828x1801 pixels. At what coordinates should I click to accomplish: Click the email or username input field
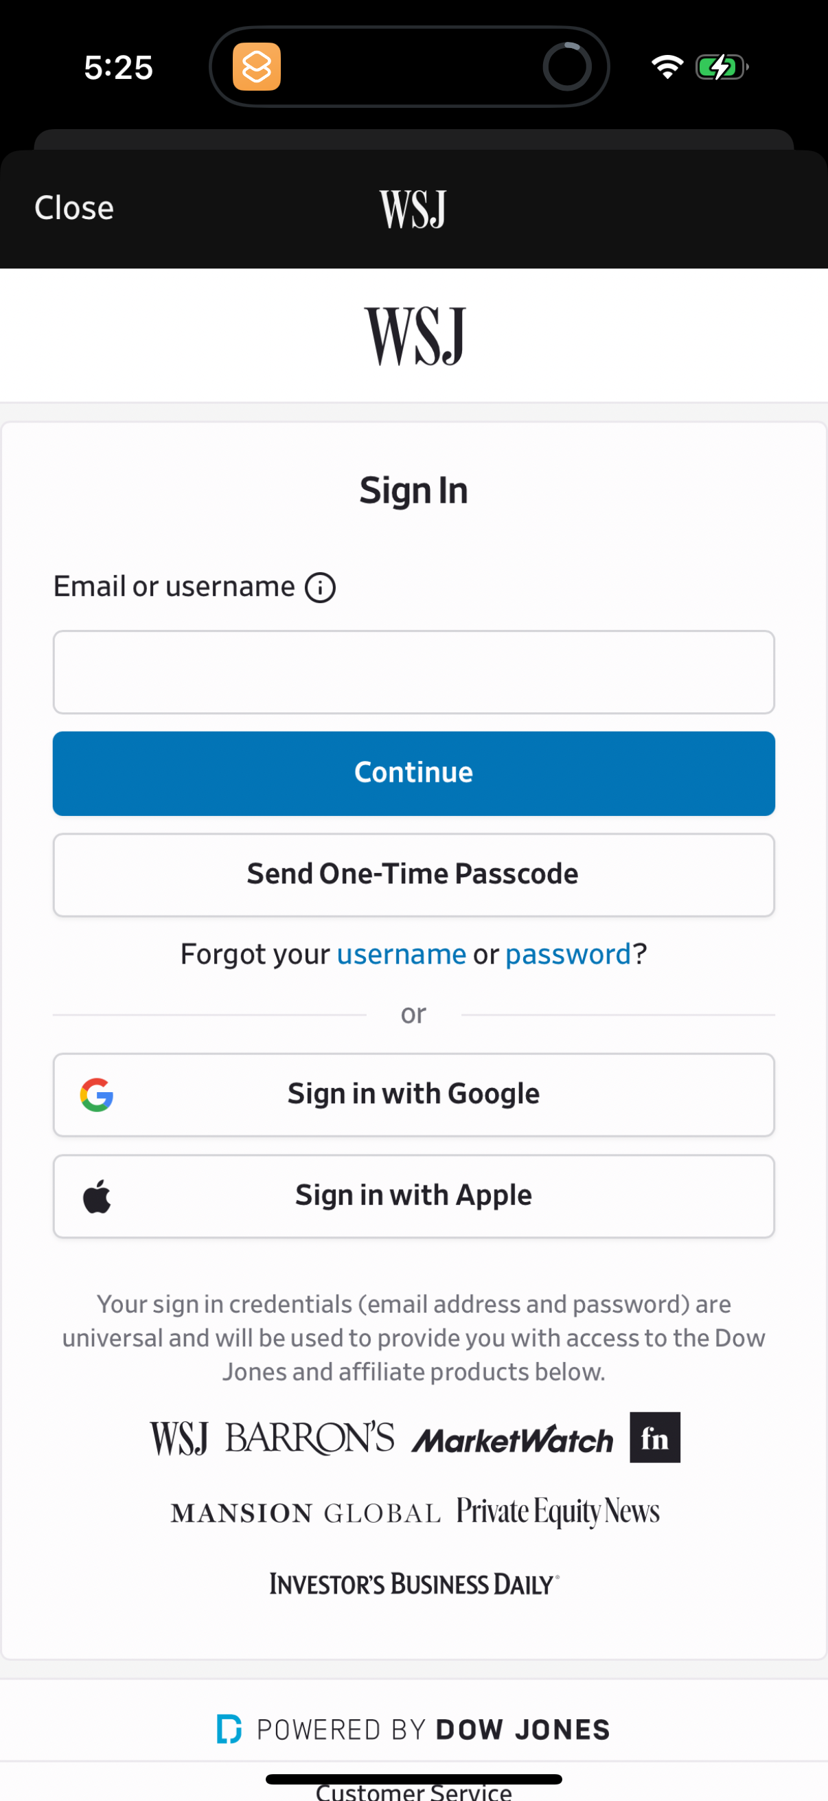(413, 672)
